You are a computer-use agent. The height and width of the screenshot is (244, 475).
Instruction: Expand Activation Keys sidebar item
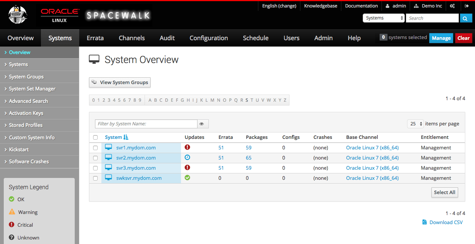pyautogui.click(x=39, y=113)
